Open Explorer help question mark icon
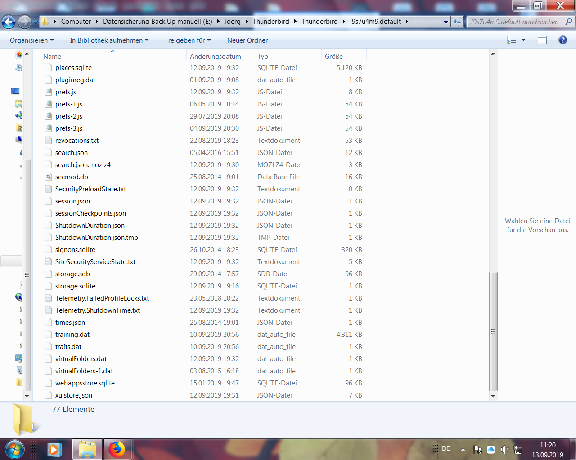Viewport: 576px width, 460px height. coord(562,40)
